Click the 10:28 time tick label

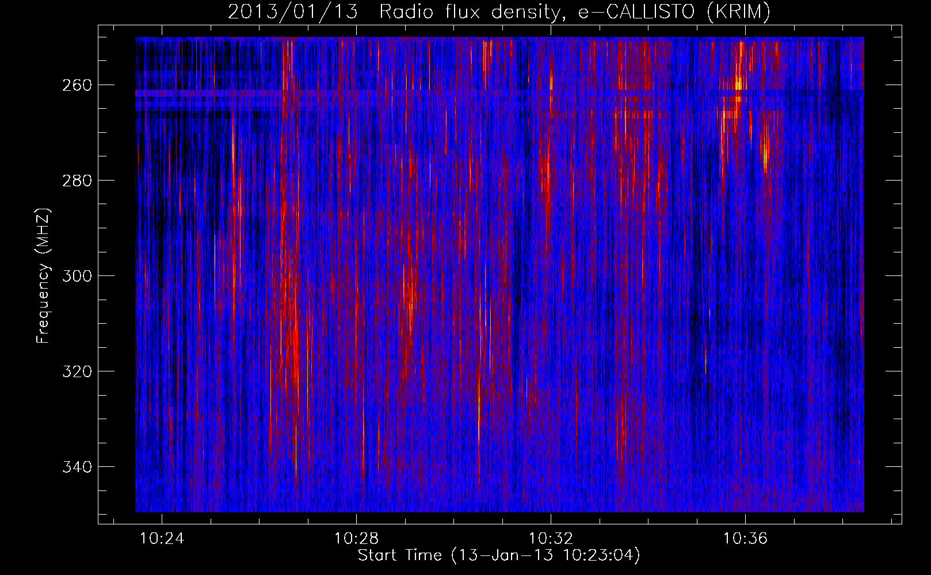pyautogui.click(x=356, y=539)
